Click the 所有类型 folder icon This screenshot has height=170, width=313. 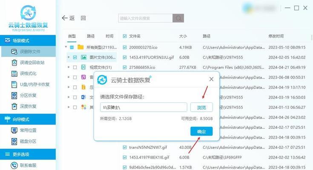(80, 47)
